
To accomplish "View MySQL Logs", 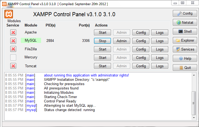I will point(160,41).
